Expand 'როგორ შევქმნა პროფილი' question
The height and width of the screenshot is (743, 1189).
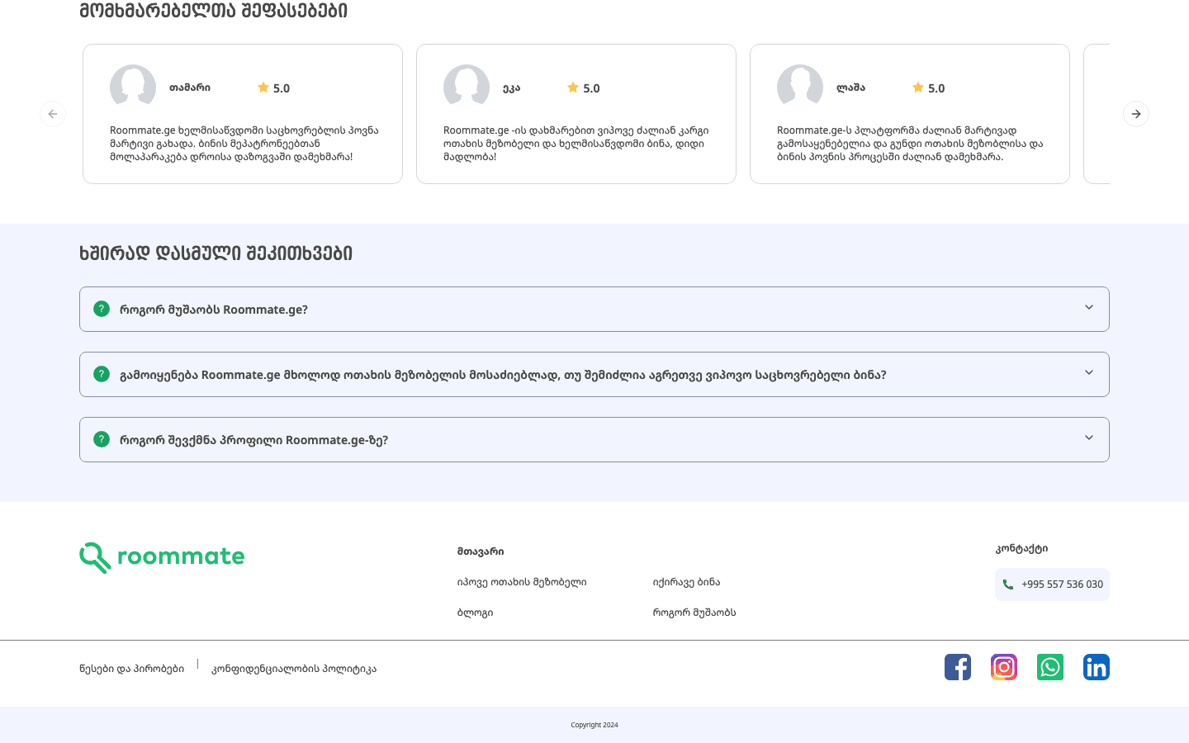tap(594, 440)
